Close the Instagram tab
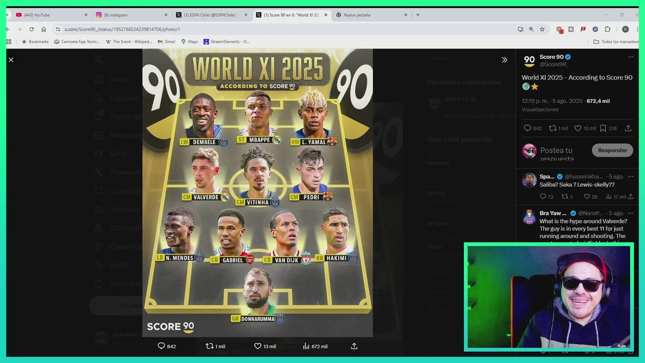645x363 pixels. (x=165, y=15)
